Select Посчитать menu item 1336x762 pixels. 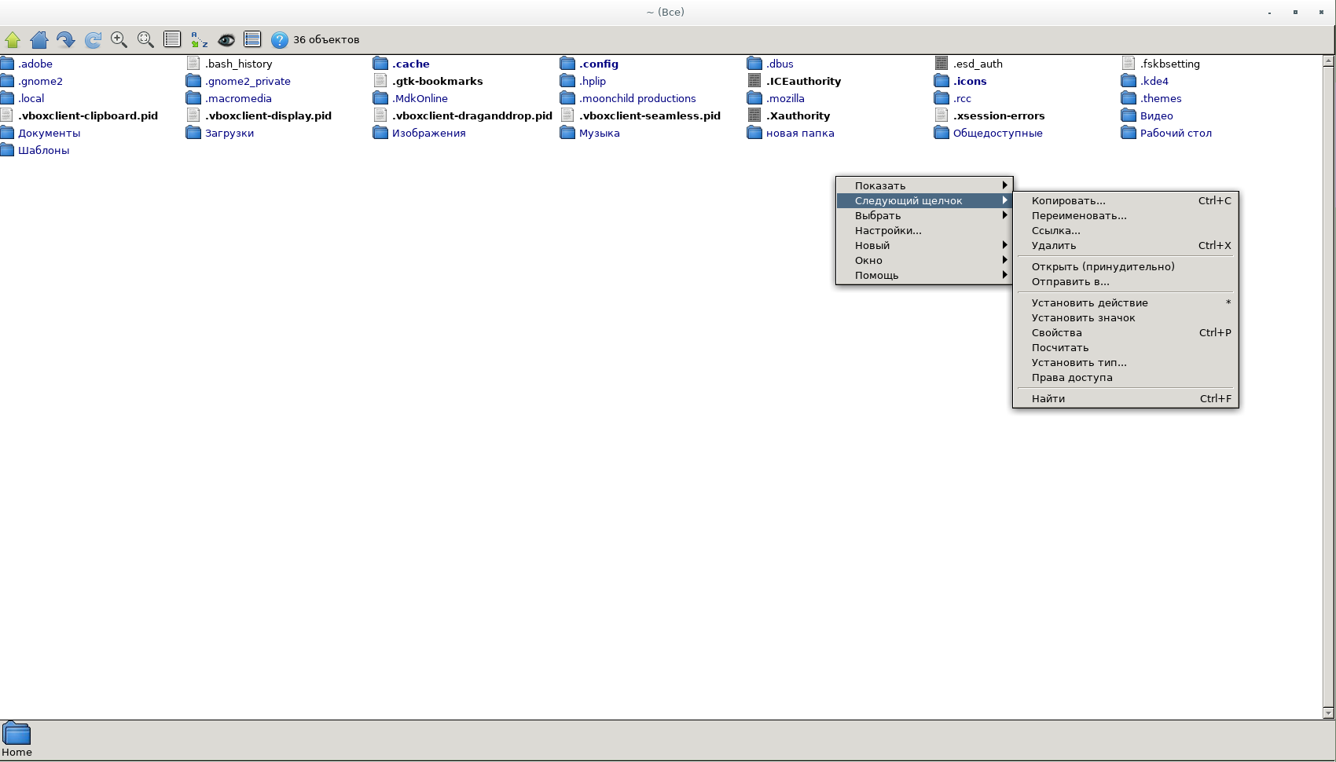coord(1125,348)
